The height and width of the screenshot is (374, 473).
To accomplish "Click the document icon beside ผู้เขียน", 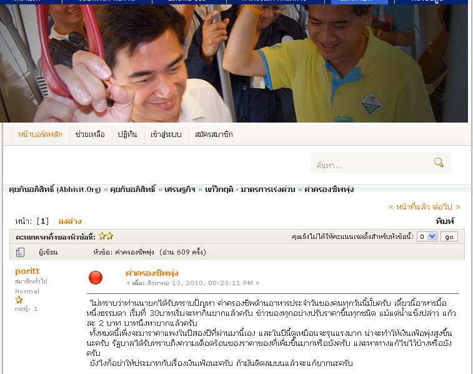I will 20,252.
